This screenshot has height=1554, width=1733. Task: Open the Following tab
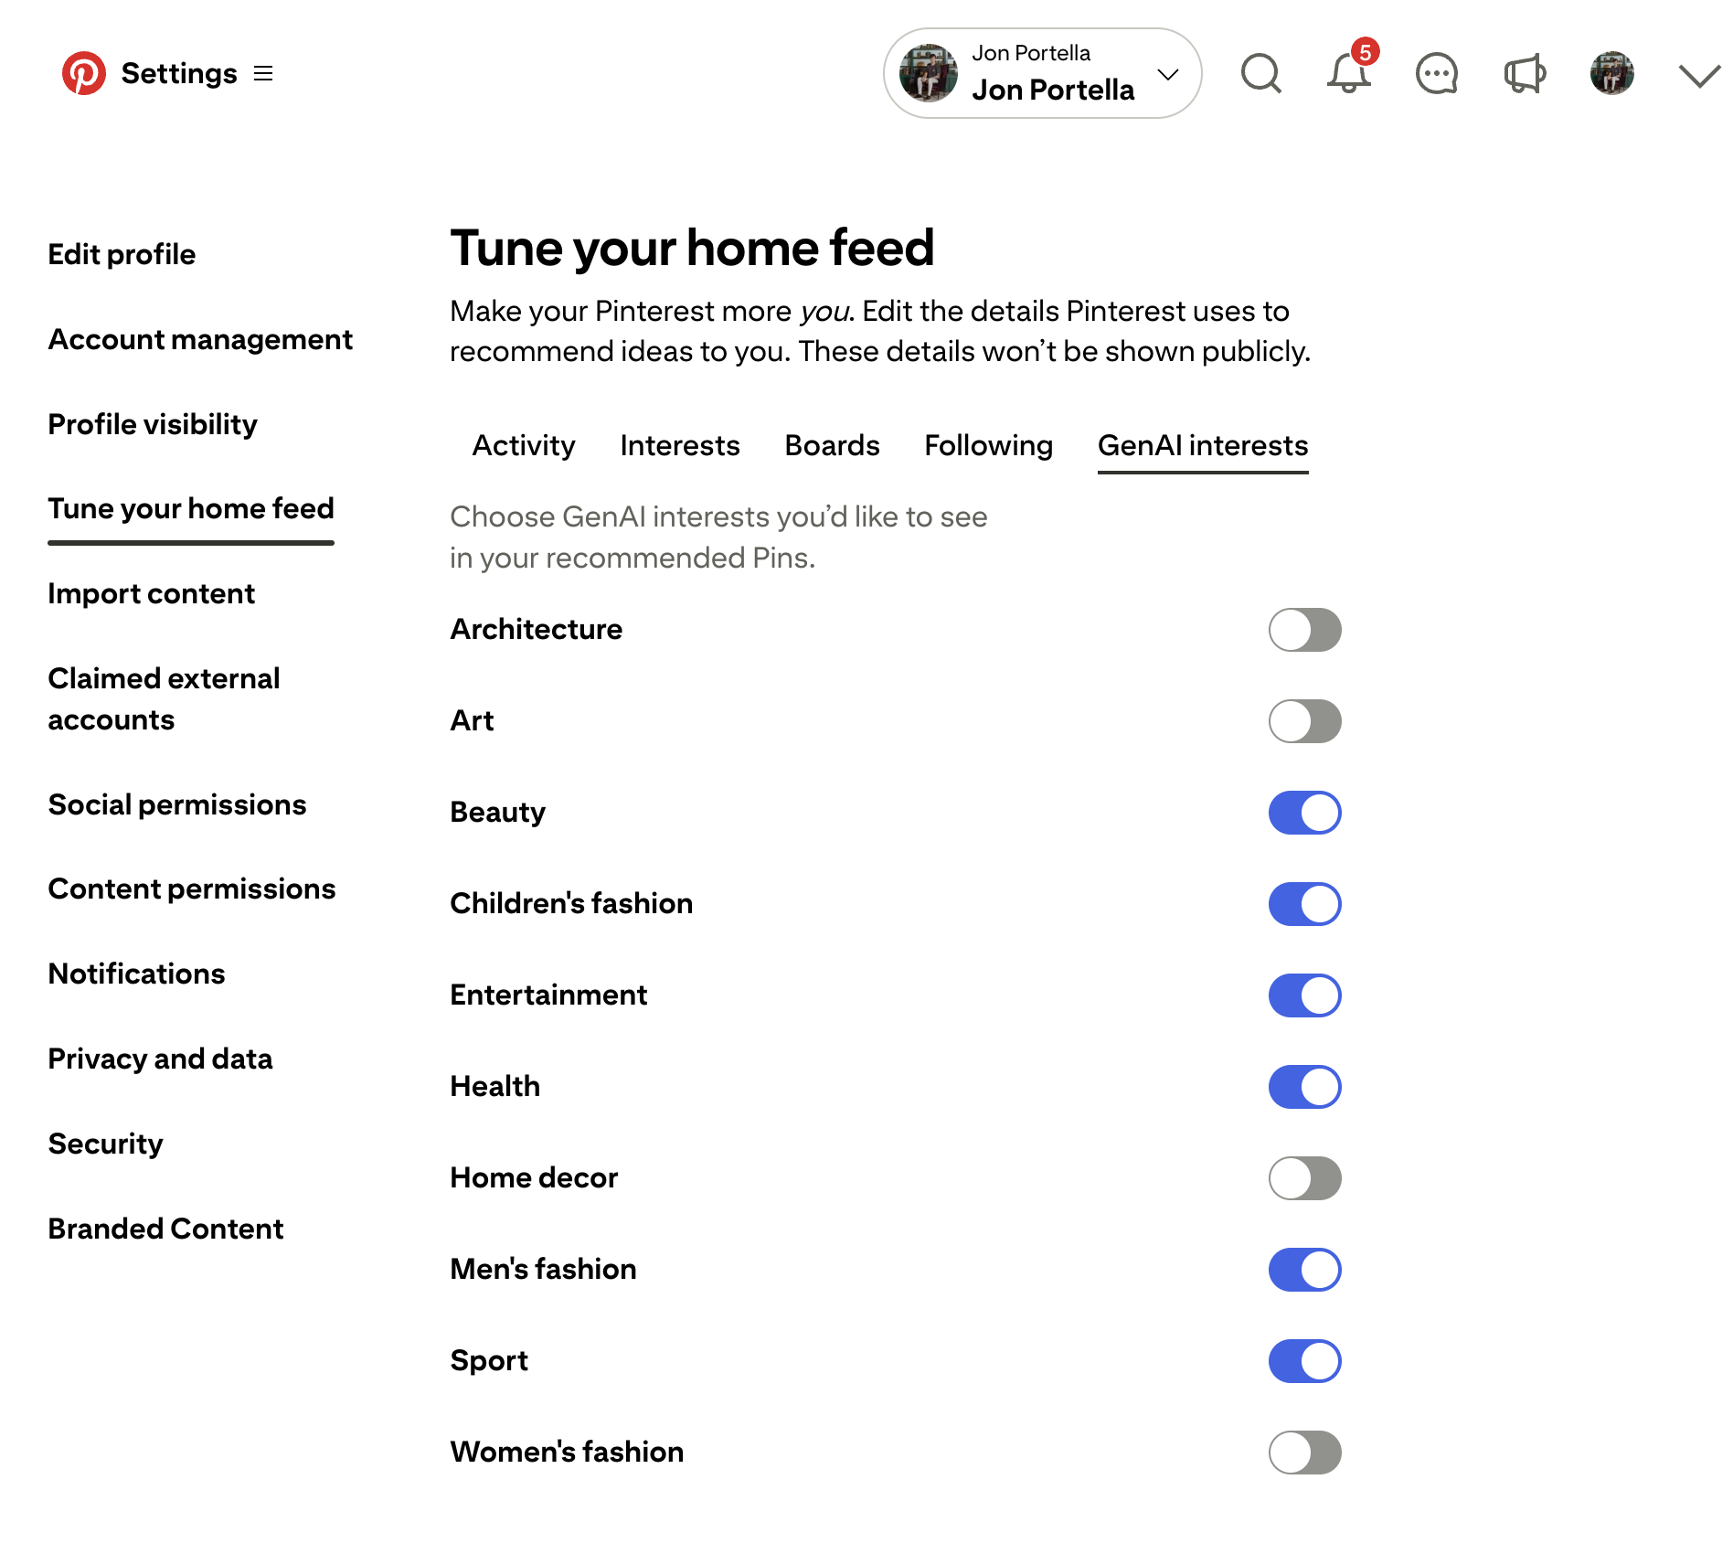[x=988, y=445]
